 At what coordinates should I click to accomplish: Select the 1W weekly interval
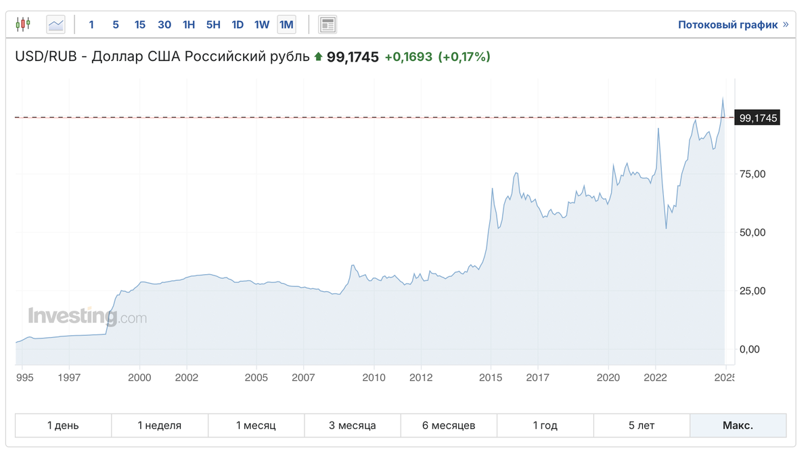pyautogui.click(x=262, y=24)
